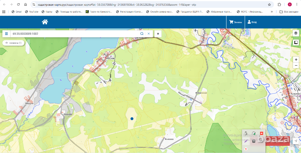
Task: Bookmark this page with the star
Action: [269, 5]
